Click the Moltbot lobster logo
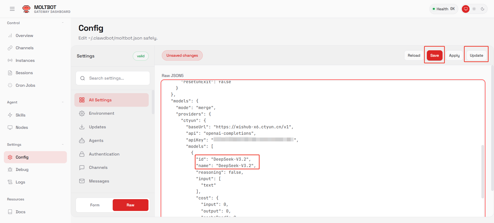 coord(26,9)
